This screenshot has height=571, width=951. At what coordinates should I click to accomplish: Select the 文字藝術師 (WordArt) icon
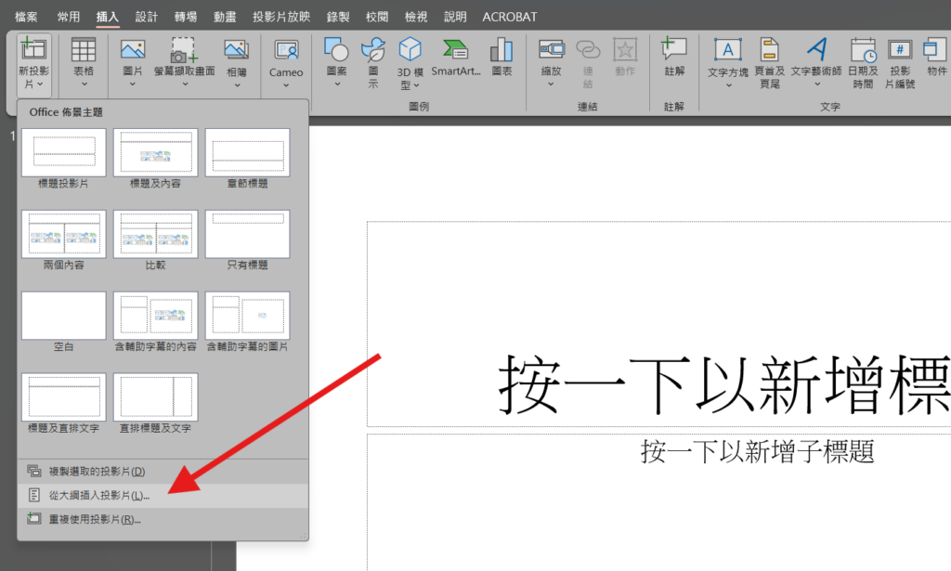(815, 51)
